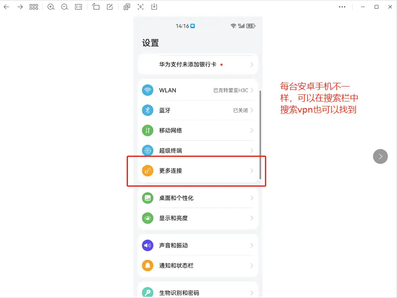Click the round next image button on the right
The image size is (397, 298).
coord(380,156)
